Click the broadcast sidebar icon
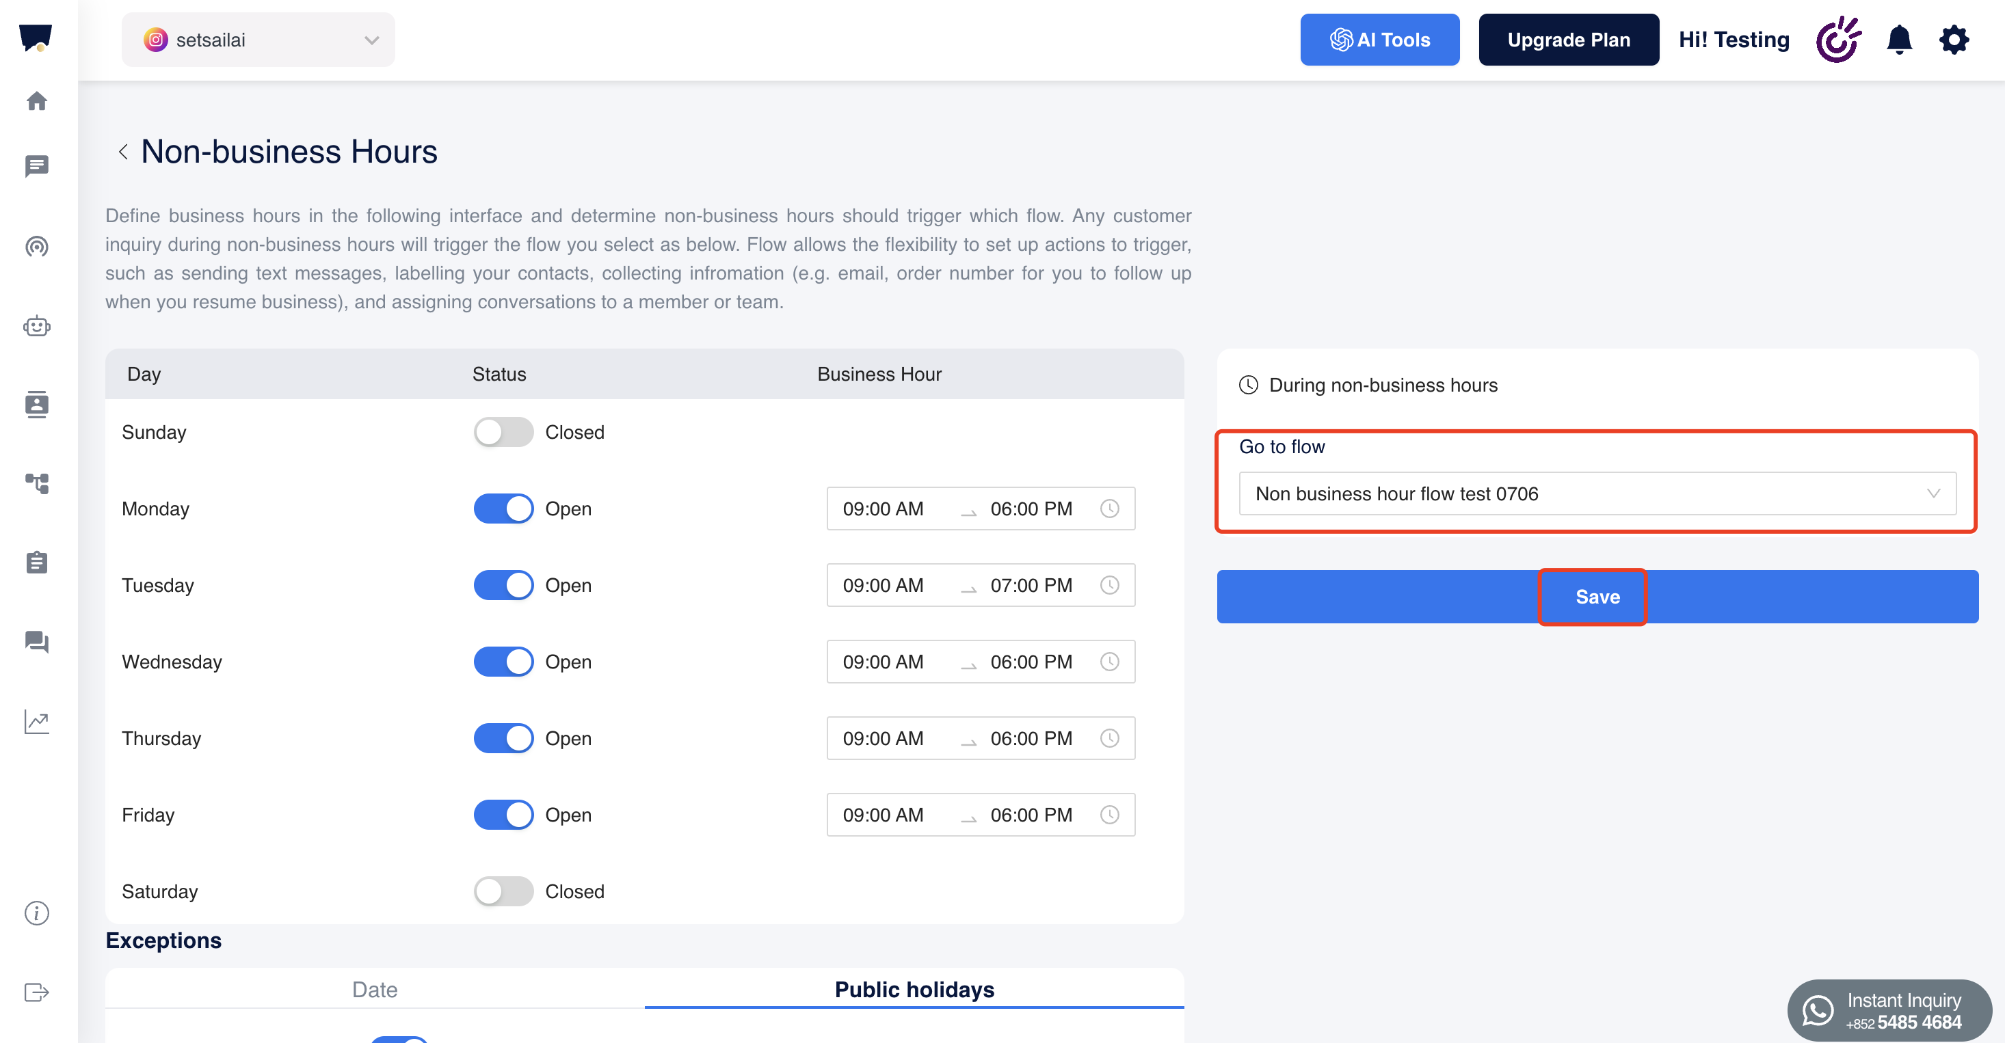Screen dimensions: 2005x1043 click(36, 247)
